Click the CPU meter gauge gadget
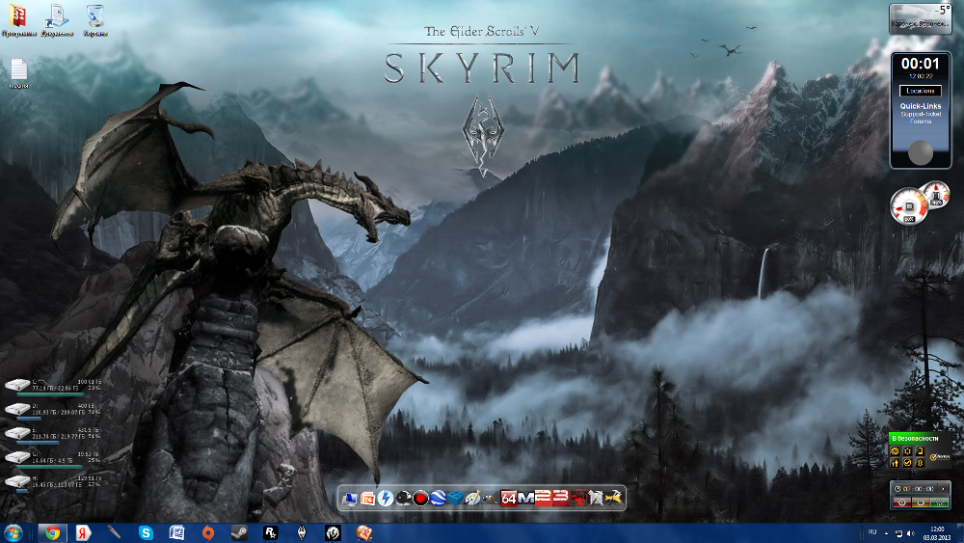This screenshot has width=964, height=543. tap(908, 206)
